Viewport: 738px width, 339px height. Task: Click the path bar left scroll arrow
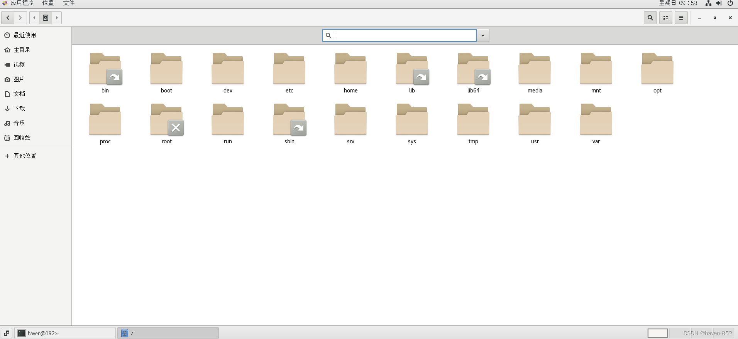[x=34, y=18]
